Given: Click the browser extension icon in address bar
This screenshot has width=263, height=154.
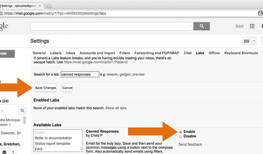Looking at the screenshot, I should (x=260, y=13).
